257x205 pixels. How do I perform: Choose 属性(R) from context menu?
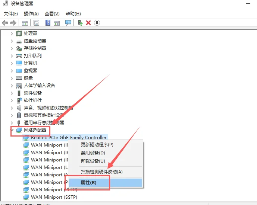[106, 183]
